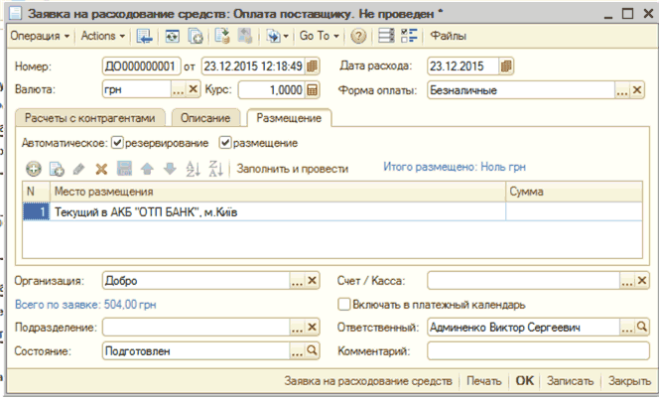This screenshot has height=400, width=659.
Task: Click the magnifier icon beside Состояние
Action: (313, 350)
